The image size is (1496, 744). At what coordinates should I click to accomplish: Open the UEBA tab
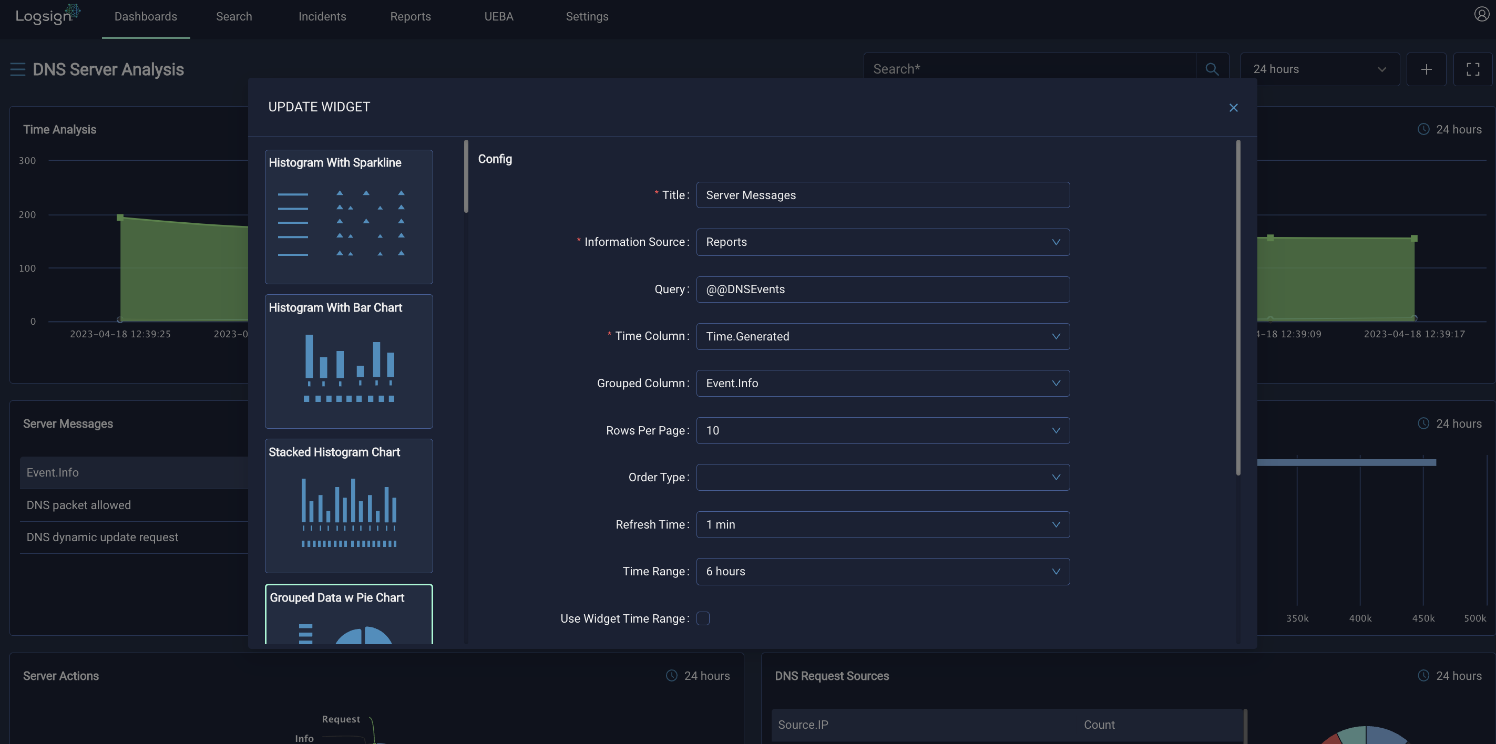pos(499,17)
